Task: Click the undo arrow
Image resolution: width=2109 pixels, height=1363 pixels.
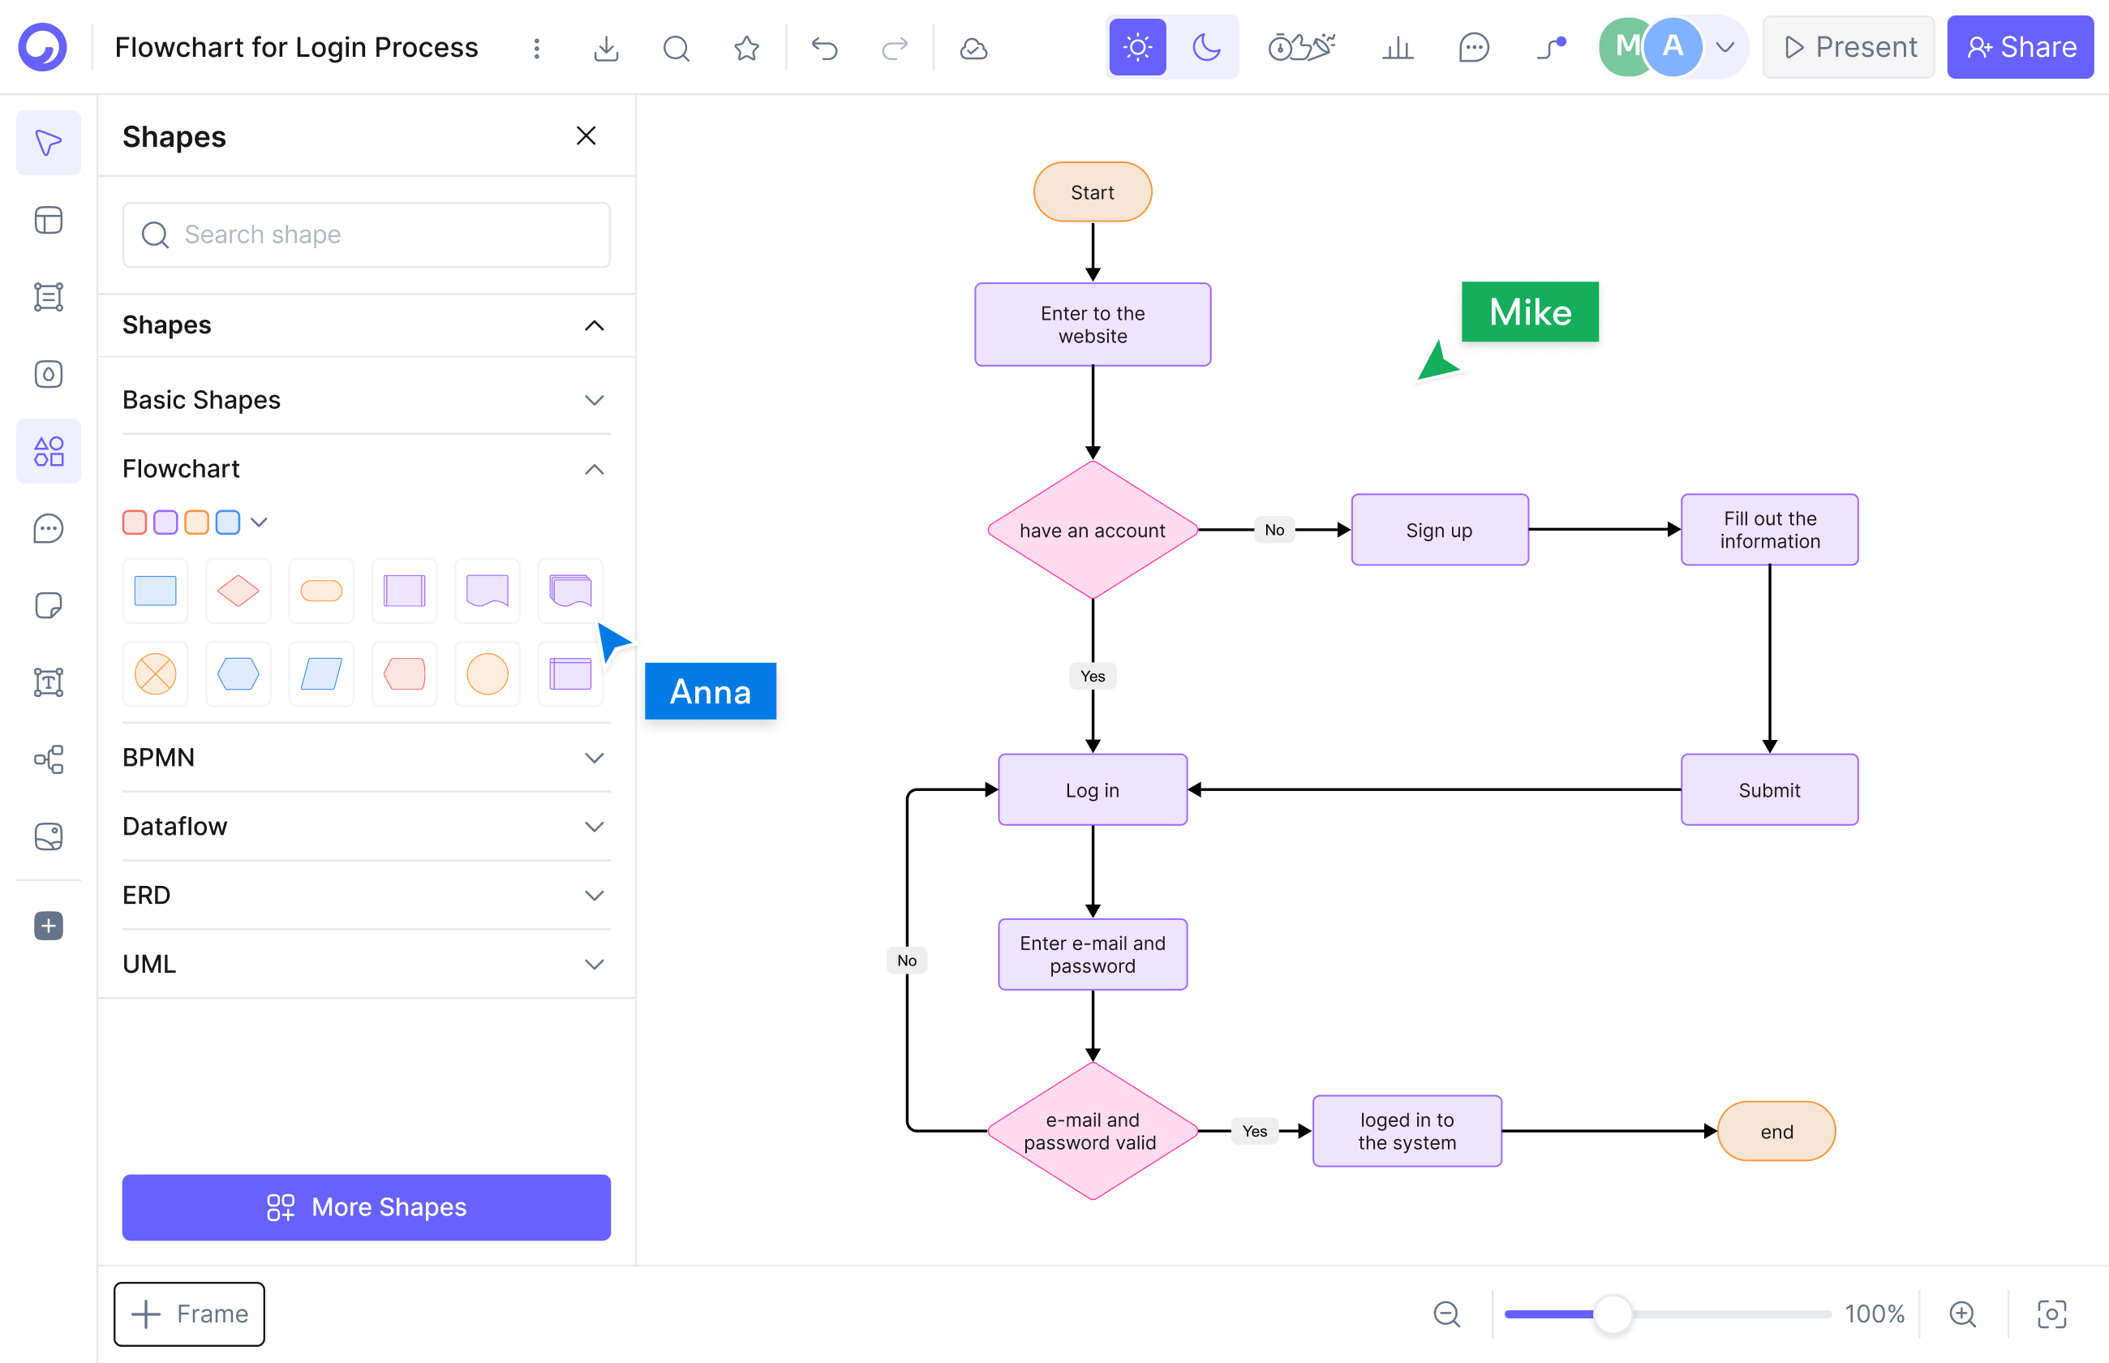Action: pos(824,48)
